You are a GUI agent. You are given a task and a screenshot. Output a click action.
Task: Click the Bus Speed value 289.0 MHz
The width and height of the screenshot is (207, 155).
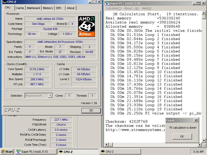(x=37, y=79)
